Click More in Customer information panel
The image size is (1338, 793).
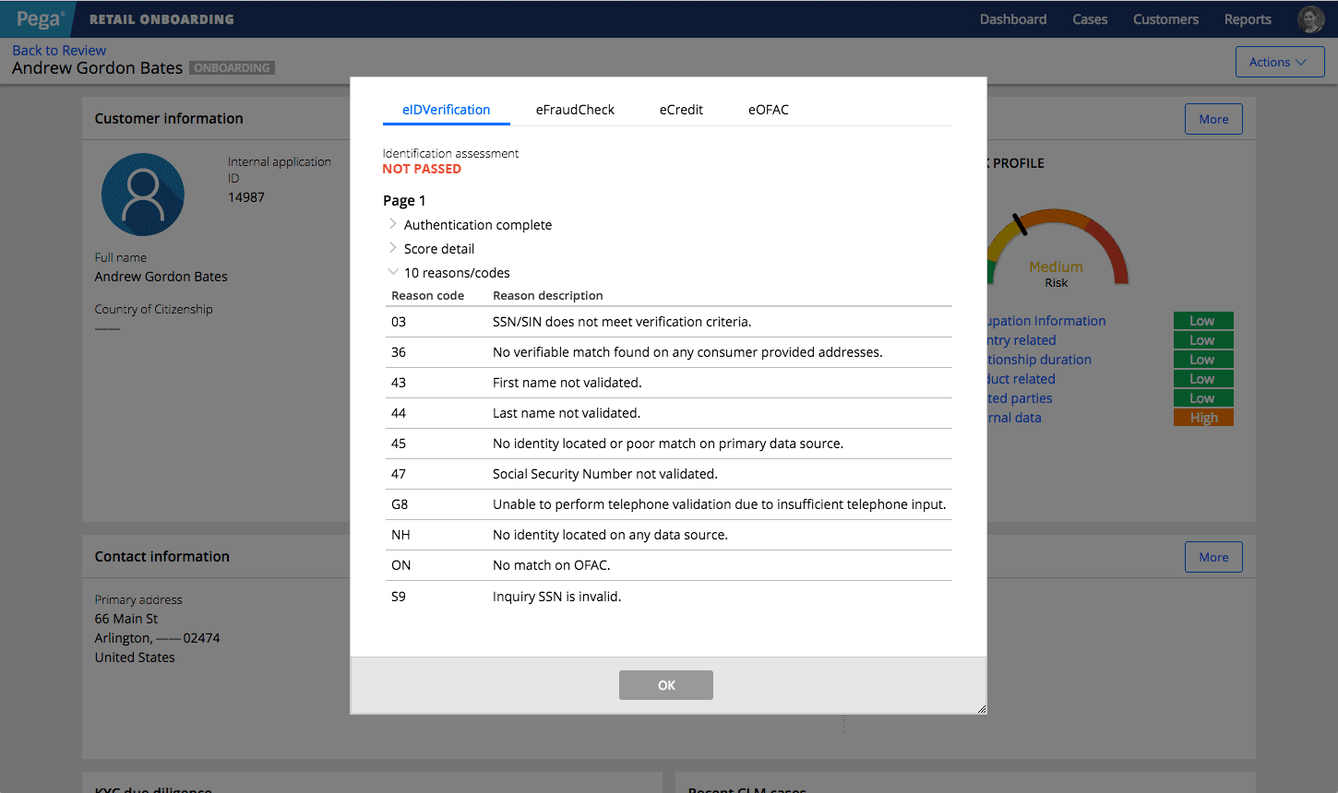(x=1213, y=119)
